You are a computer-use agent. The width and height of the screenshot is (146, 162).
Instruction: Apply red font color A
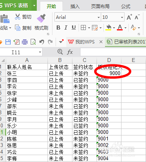click(120, 28)
